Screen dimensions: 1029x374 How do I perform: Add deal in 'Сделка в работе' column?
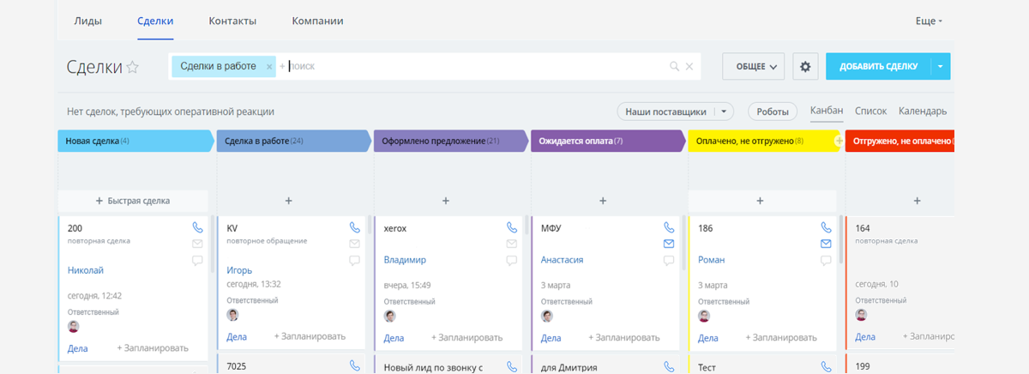tap(289, 201)
